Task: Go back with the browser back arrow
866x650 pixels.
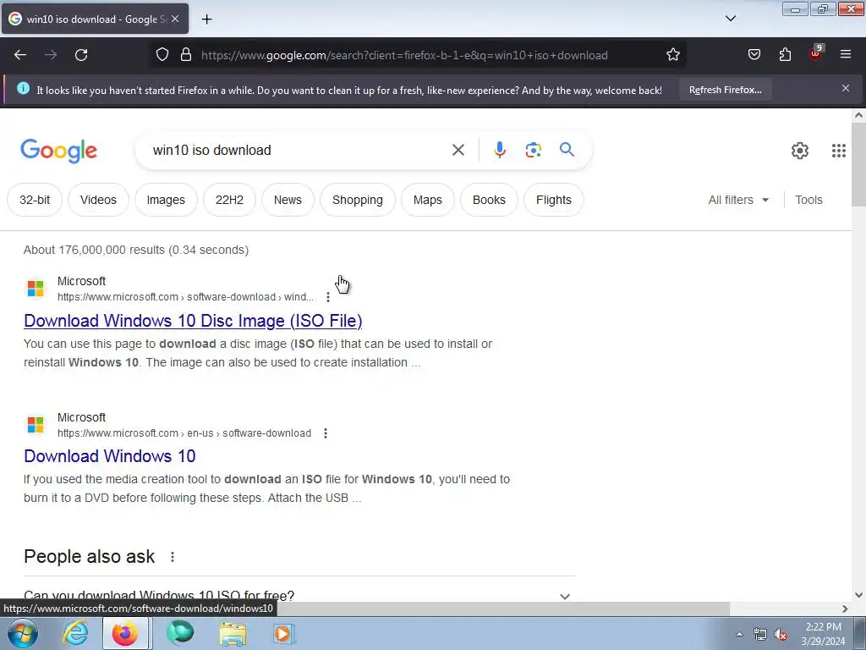Action: 20,55
